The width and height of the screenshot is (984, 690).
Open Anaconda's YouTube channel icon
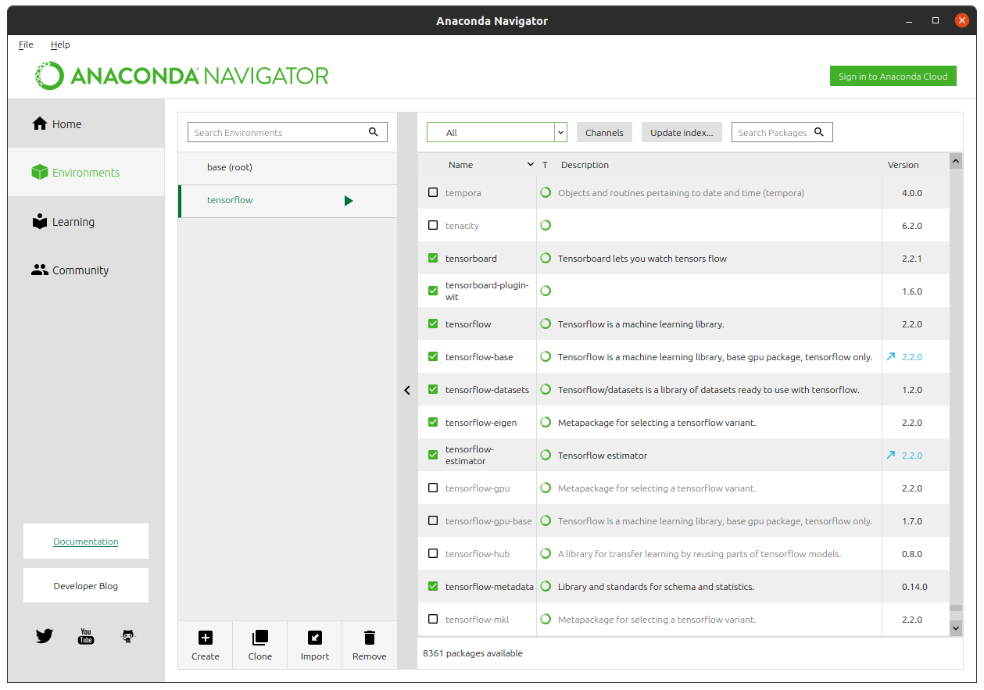point(86,636)
